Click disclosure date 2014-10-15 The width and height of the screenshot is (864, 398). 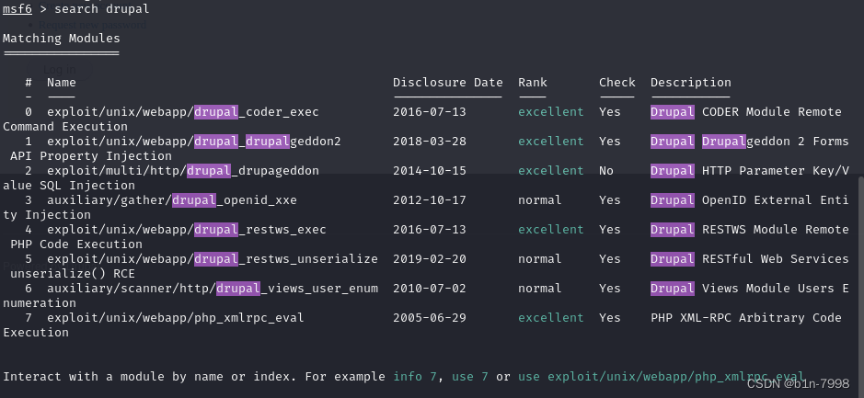click(430, 171)
